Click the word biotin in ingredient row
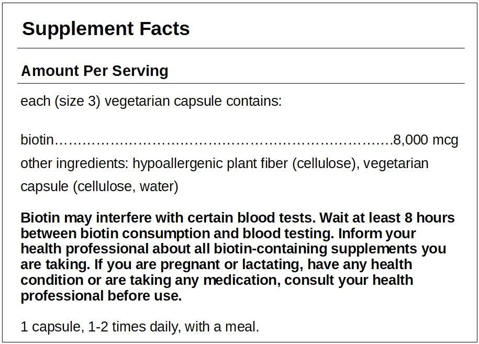Viewport: 479px width, 344px height. pos(37,140)
